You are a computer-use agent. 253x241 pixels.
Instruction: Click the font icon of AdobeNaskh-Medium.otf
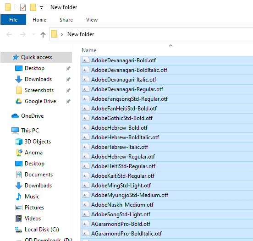pos(85,205)
